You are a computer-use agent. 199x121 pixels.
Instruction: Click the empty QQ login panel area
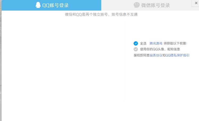[x=63, y=61]
